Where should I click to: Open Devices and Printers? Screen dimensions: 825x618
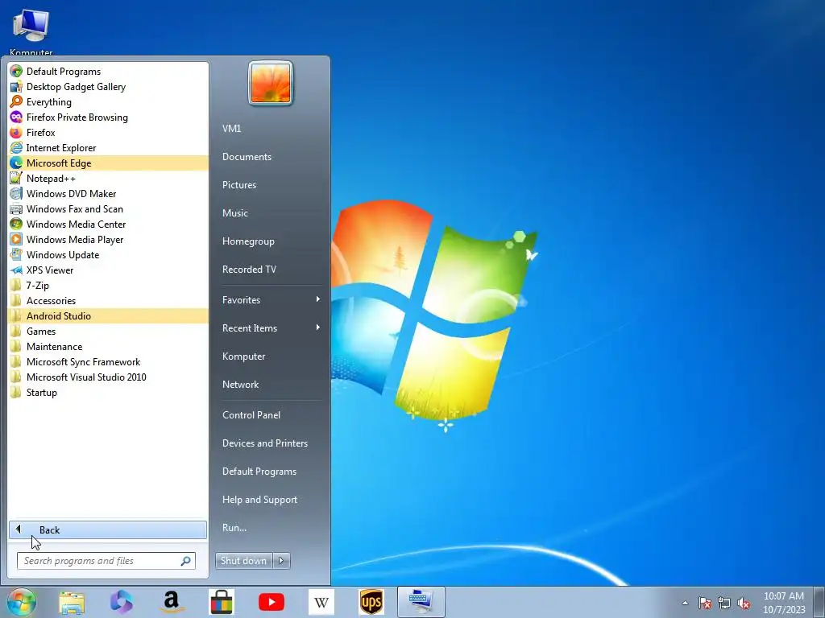pos(271,443)
